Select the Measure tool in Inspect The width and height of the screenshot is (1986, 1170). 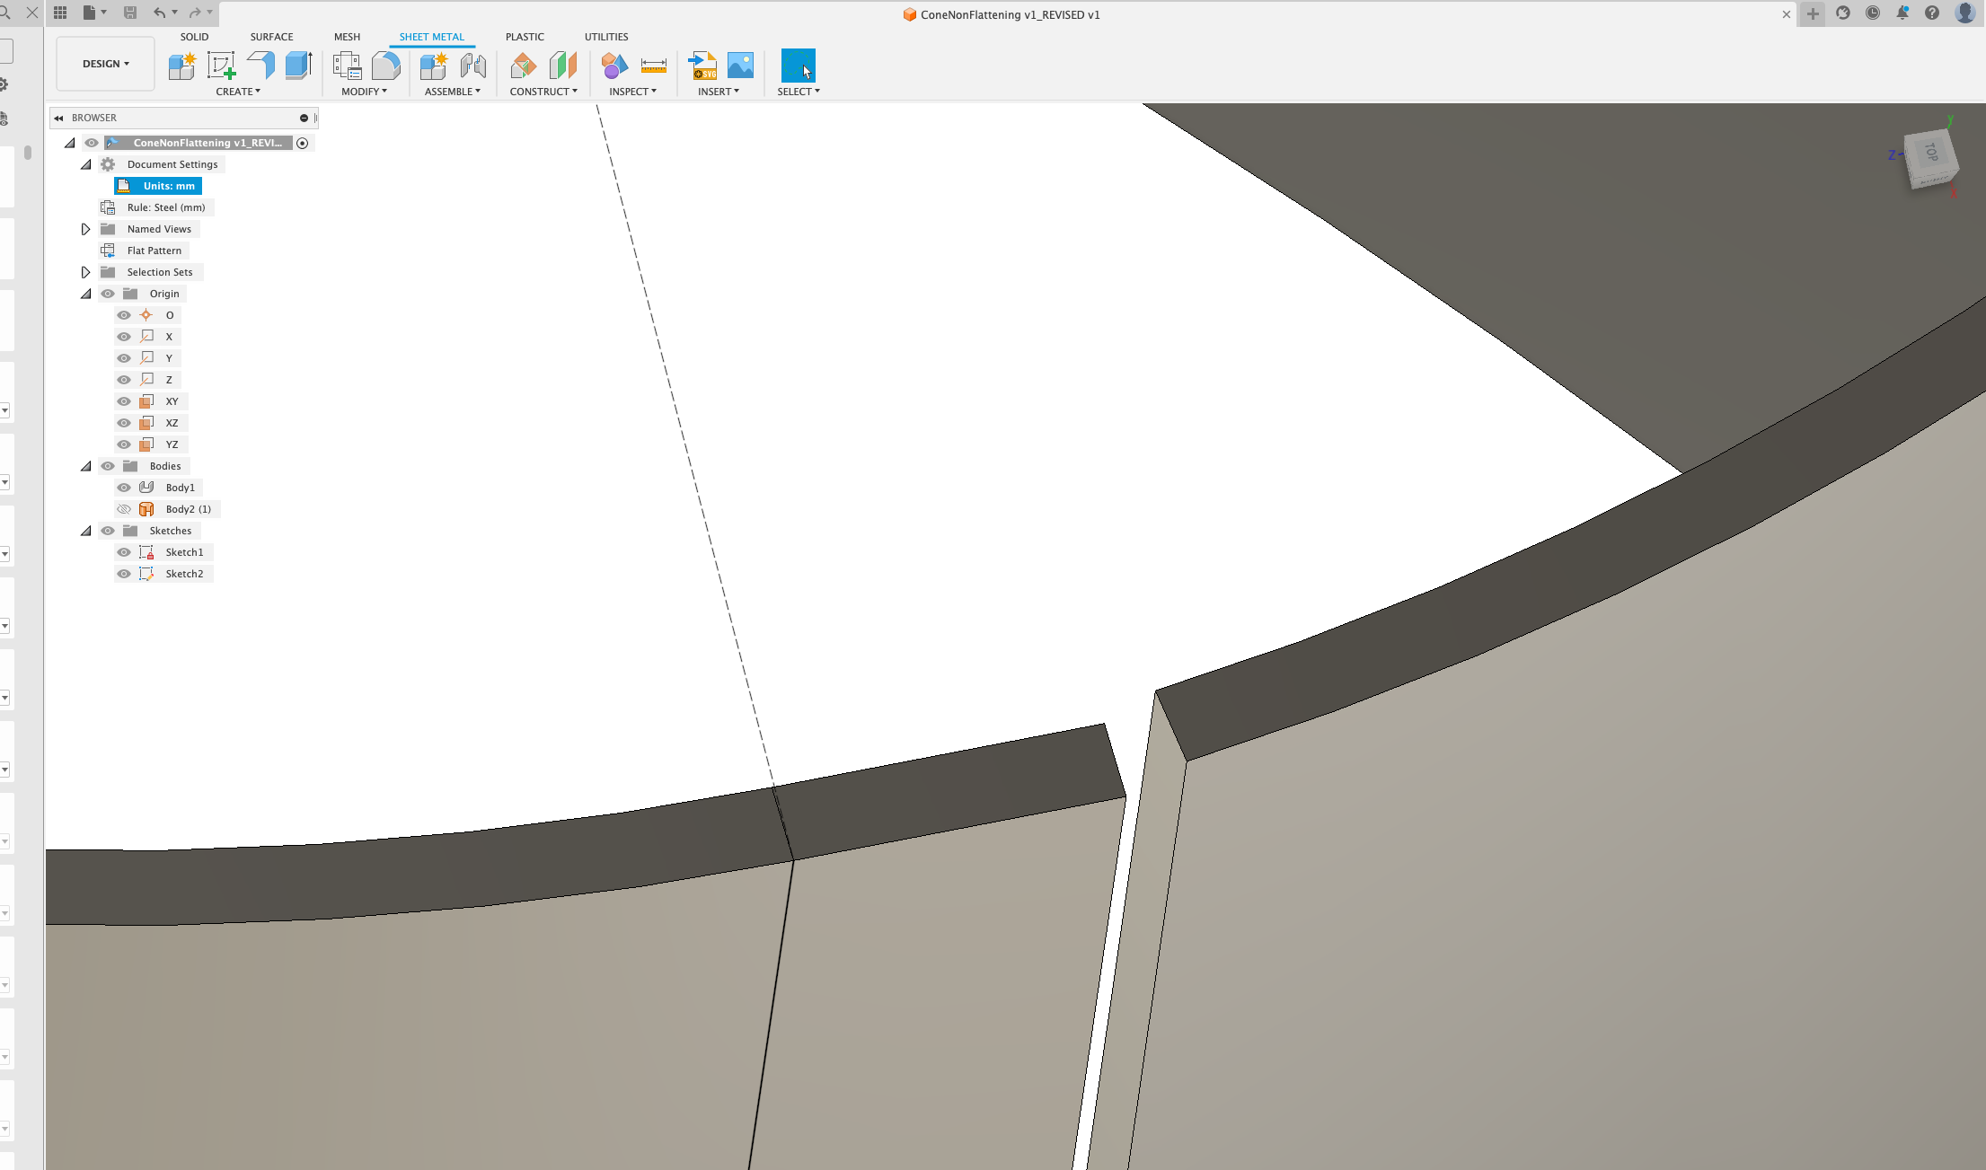654,65
